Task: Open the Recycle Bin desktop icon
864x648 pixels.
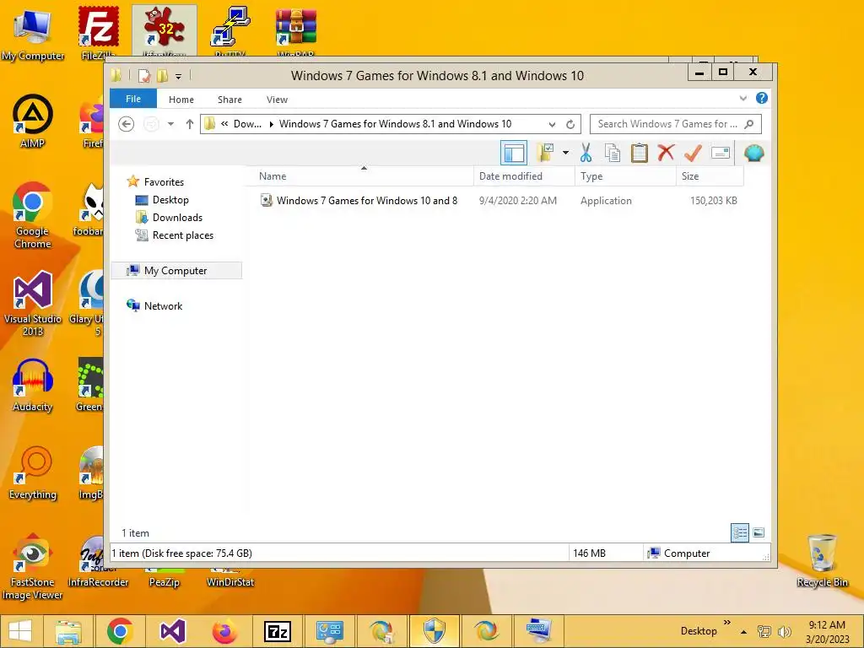Action: [x=822, y=560]
